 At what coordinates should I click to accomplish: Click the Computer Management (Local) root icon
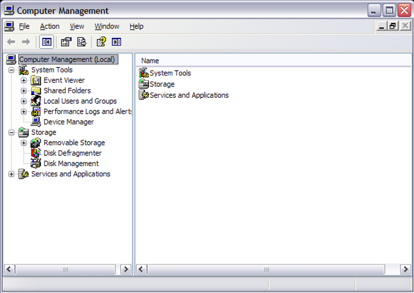[11, 60]
